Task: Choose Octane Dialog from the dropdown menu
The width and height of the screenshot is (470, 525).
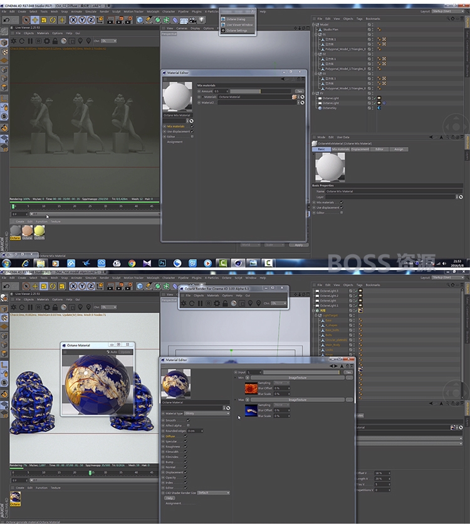Action: [x=236, y=19]
